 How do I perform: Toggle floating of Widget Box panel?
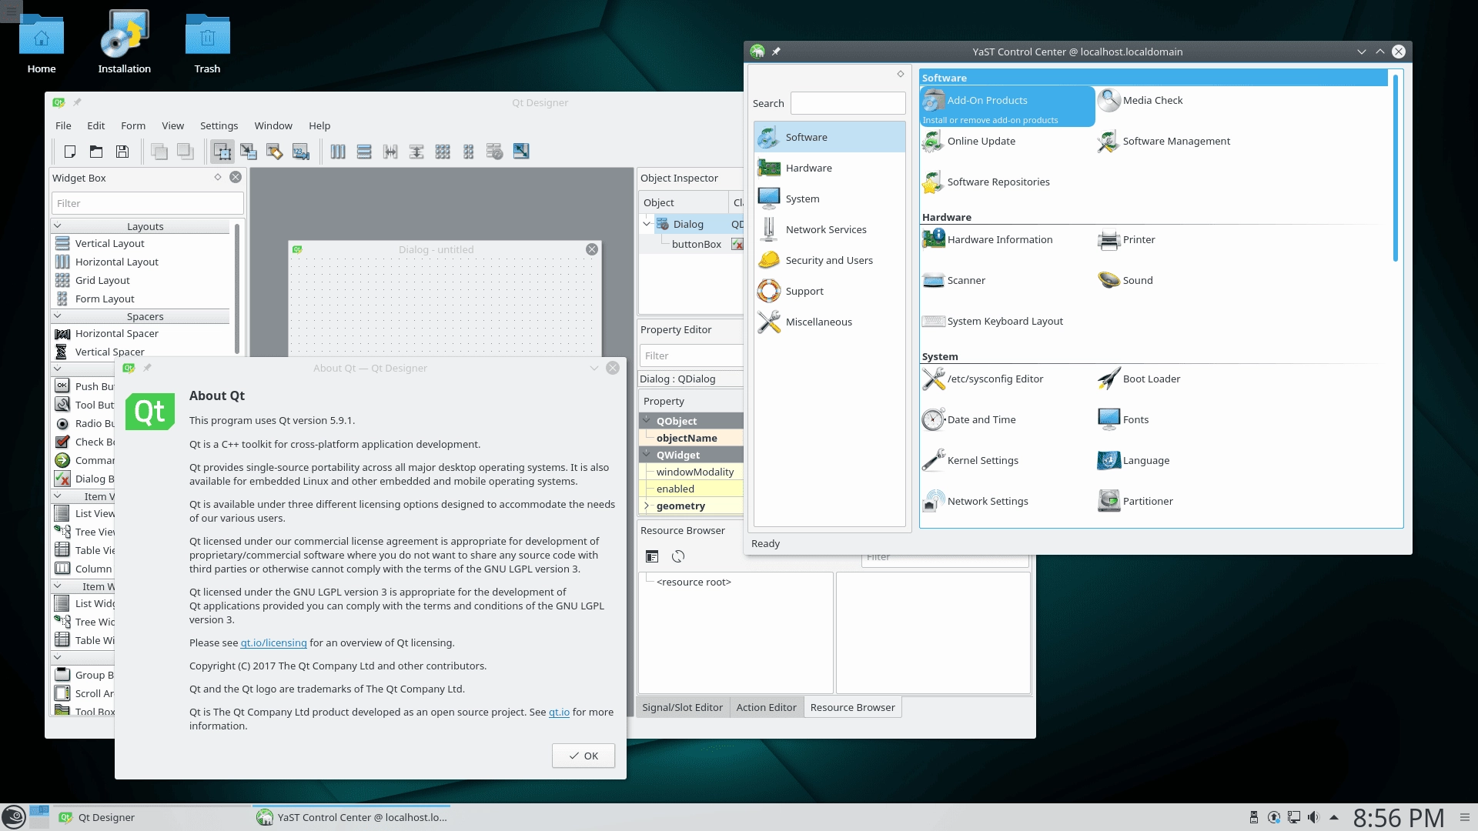[218, 177]
